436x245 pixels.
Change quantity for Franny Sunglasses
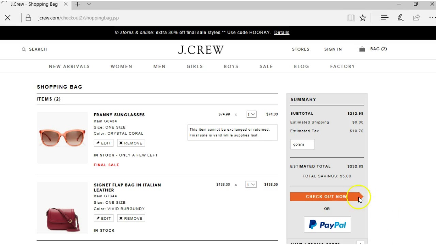point(251,114)
